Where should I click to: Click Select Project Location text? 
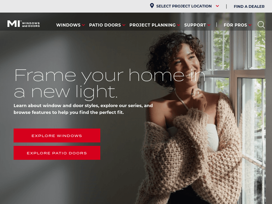coord(184,6)
